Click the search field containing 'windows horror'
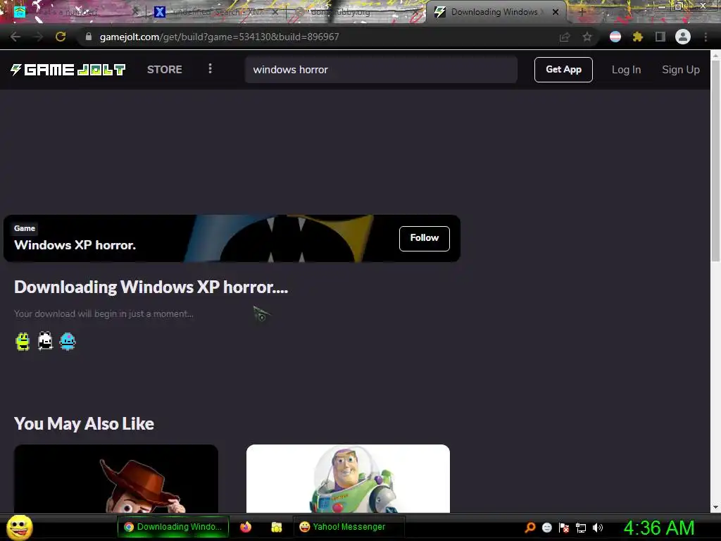Image resolution: width=721 pixels, height=541 pixels. point(381,70)
